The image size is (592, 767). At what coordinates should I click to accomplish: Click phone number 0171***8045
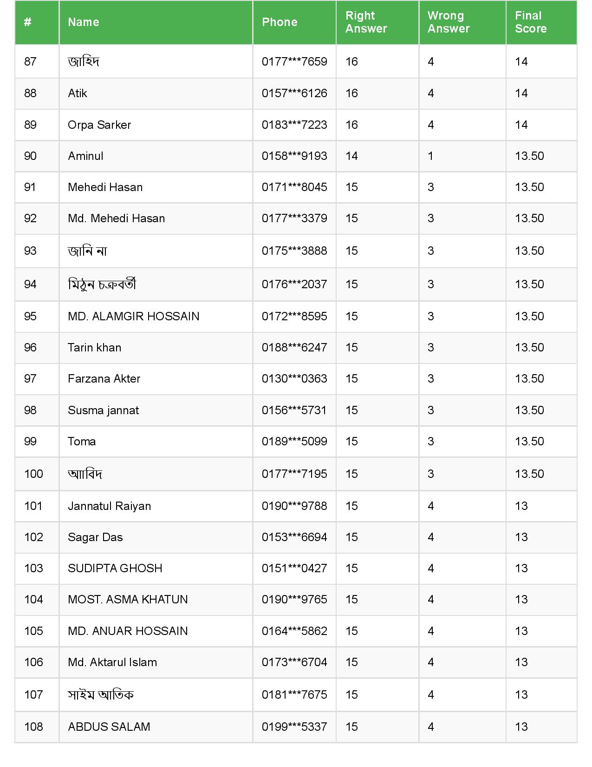click(x=294, y=187)
